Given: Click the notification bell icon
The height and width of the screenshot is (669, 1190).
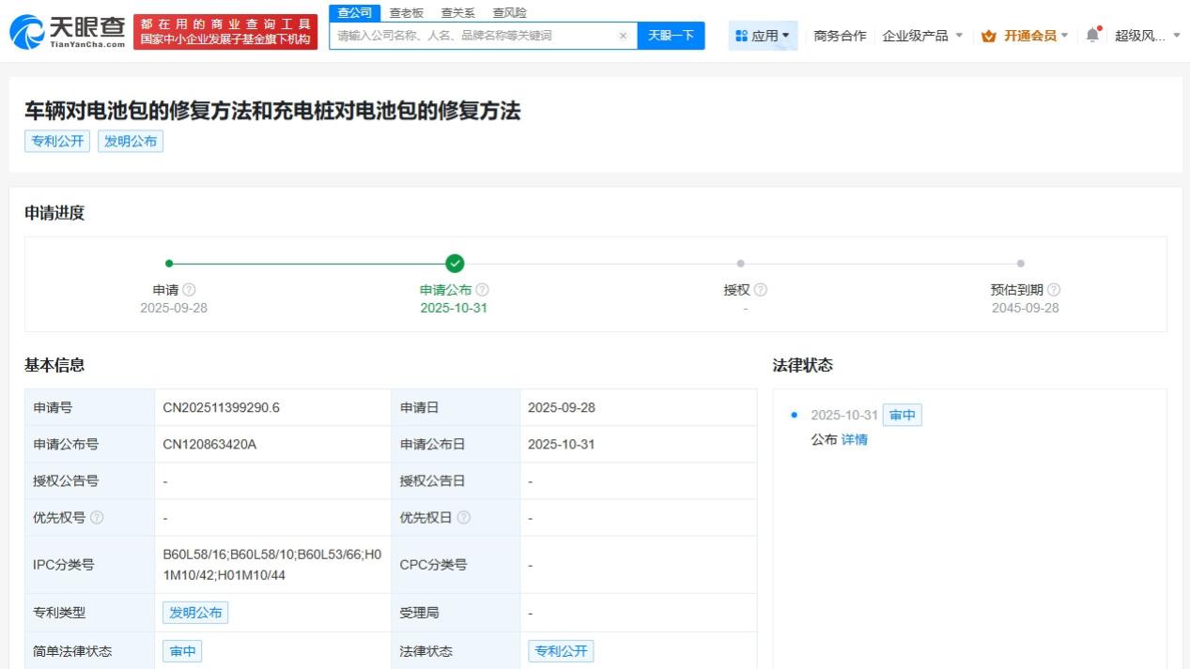Looking at the screenshot, I should click(x=1093, y=35).
